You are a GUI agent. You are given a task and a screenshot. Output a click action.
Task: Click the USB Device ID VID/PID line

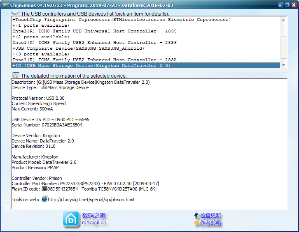tap(51, 119)
